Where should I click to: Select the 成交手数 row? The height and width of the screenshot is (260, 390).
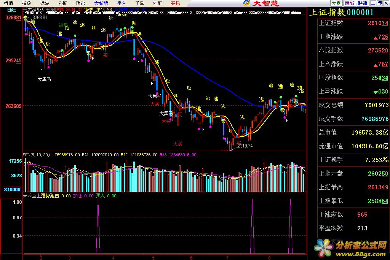click(353, 119)
